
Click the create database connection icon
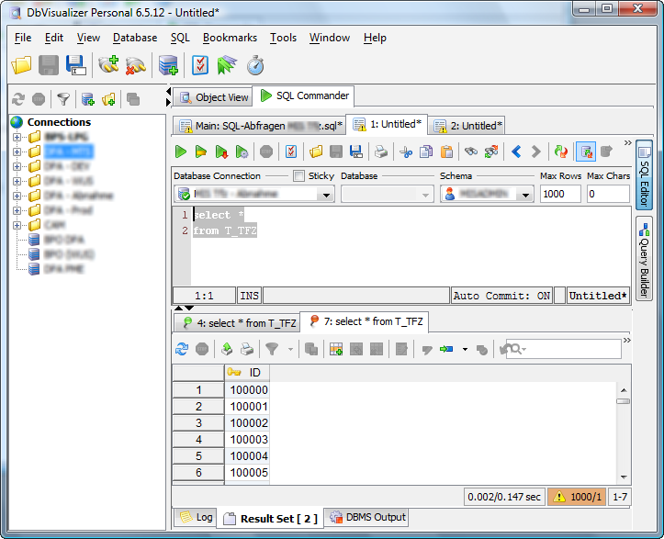coord(168,65)
